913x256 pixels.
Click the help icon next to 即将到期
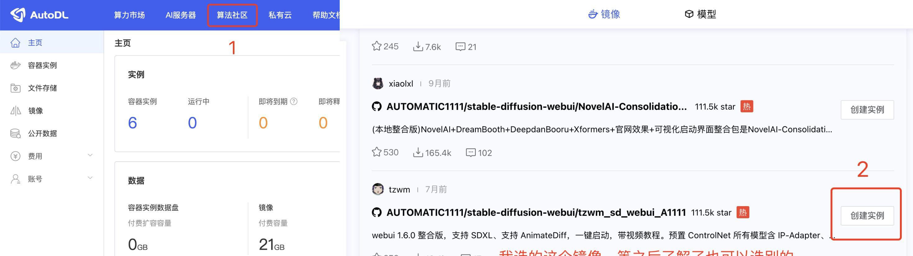(x=293, y=102)
